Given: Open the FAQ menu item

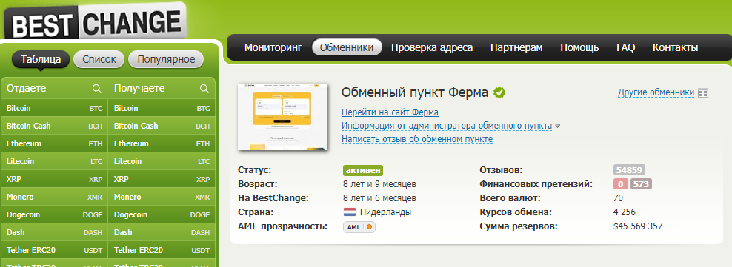Looking at the screenshot, I should coord(625,47).
